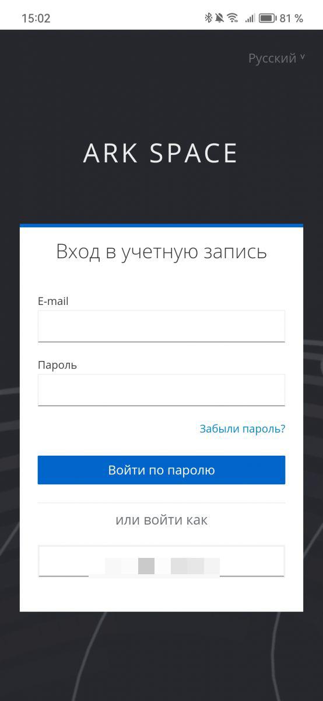Click the Вход в учетную запись heading
The height and width of the screenshot is (701, 323).
point(161,252)
